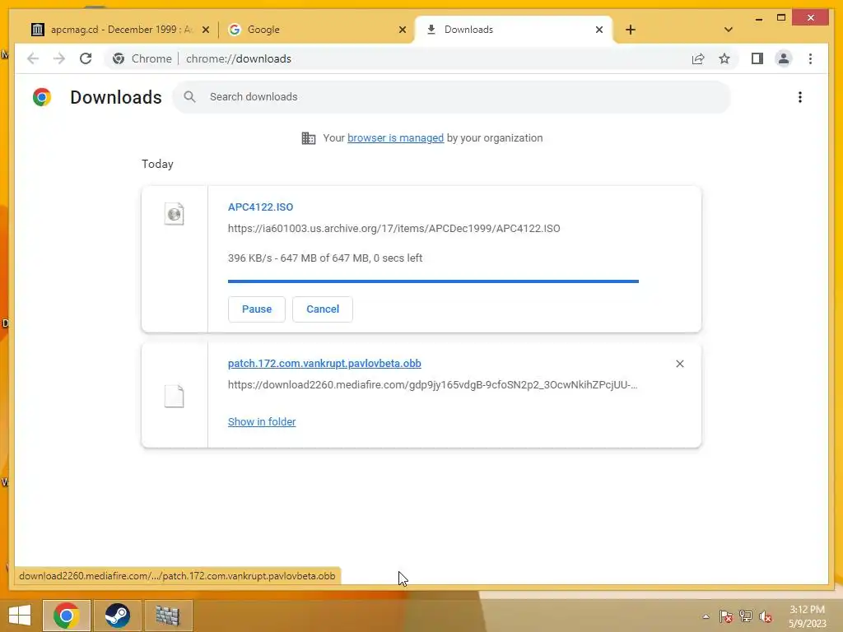The height and width of the screenshot is (632, 843).
Task: Open the taskbar clock showing 3:12 PM
Action: pyautogui.click(x=807, y=616)
